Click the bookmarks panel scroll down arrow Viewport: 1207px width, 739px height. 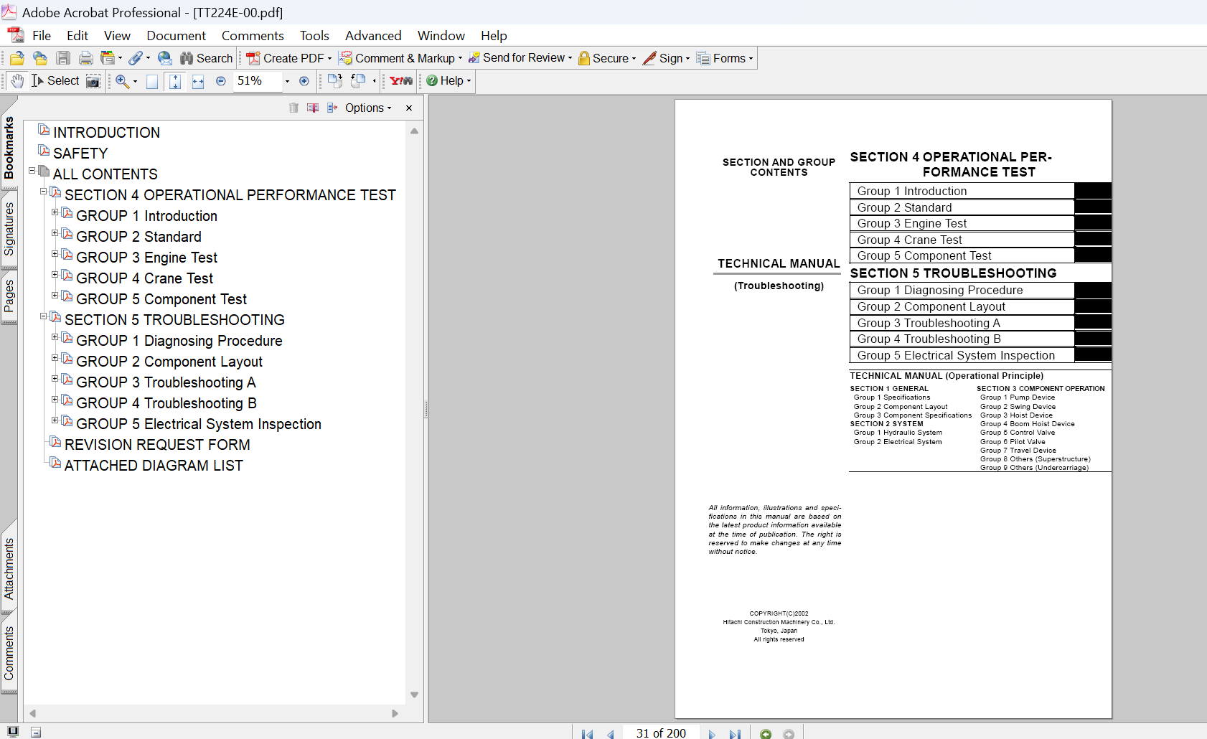tap(414, 695)
